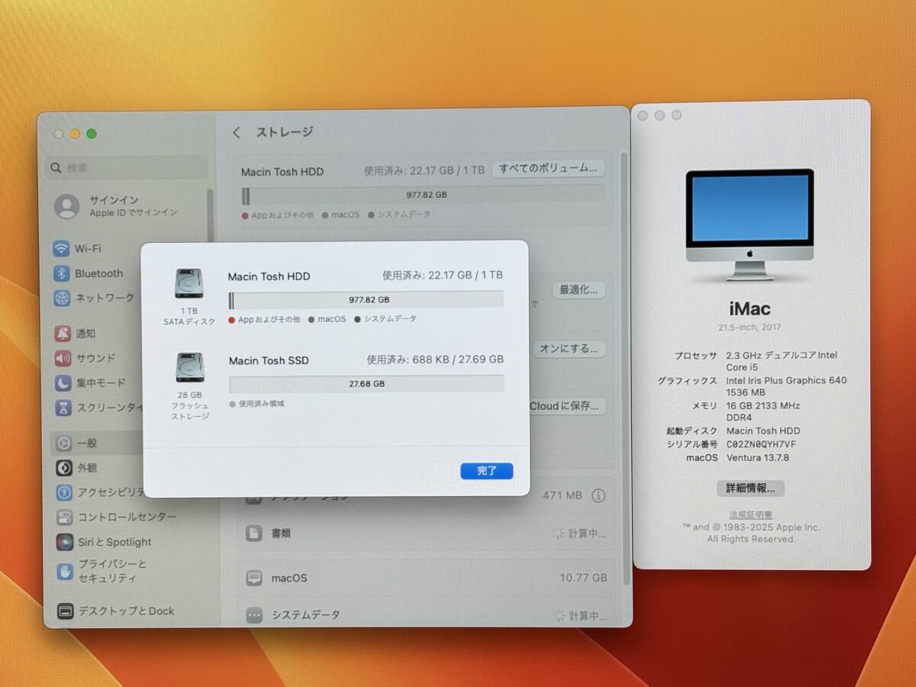Click the 書類 documents row icon
Image resolution: width=916 pixels, height=687 pixels.
[254, 533]
